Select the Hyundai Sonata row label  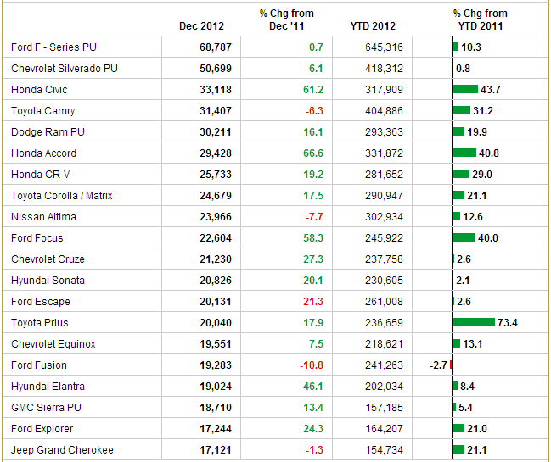tap(48, 281)
